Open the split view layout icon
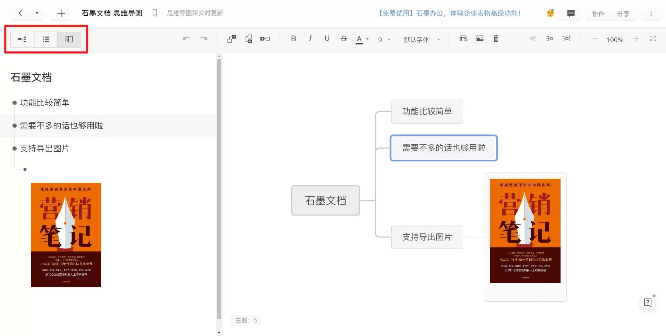 point(69,39)
